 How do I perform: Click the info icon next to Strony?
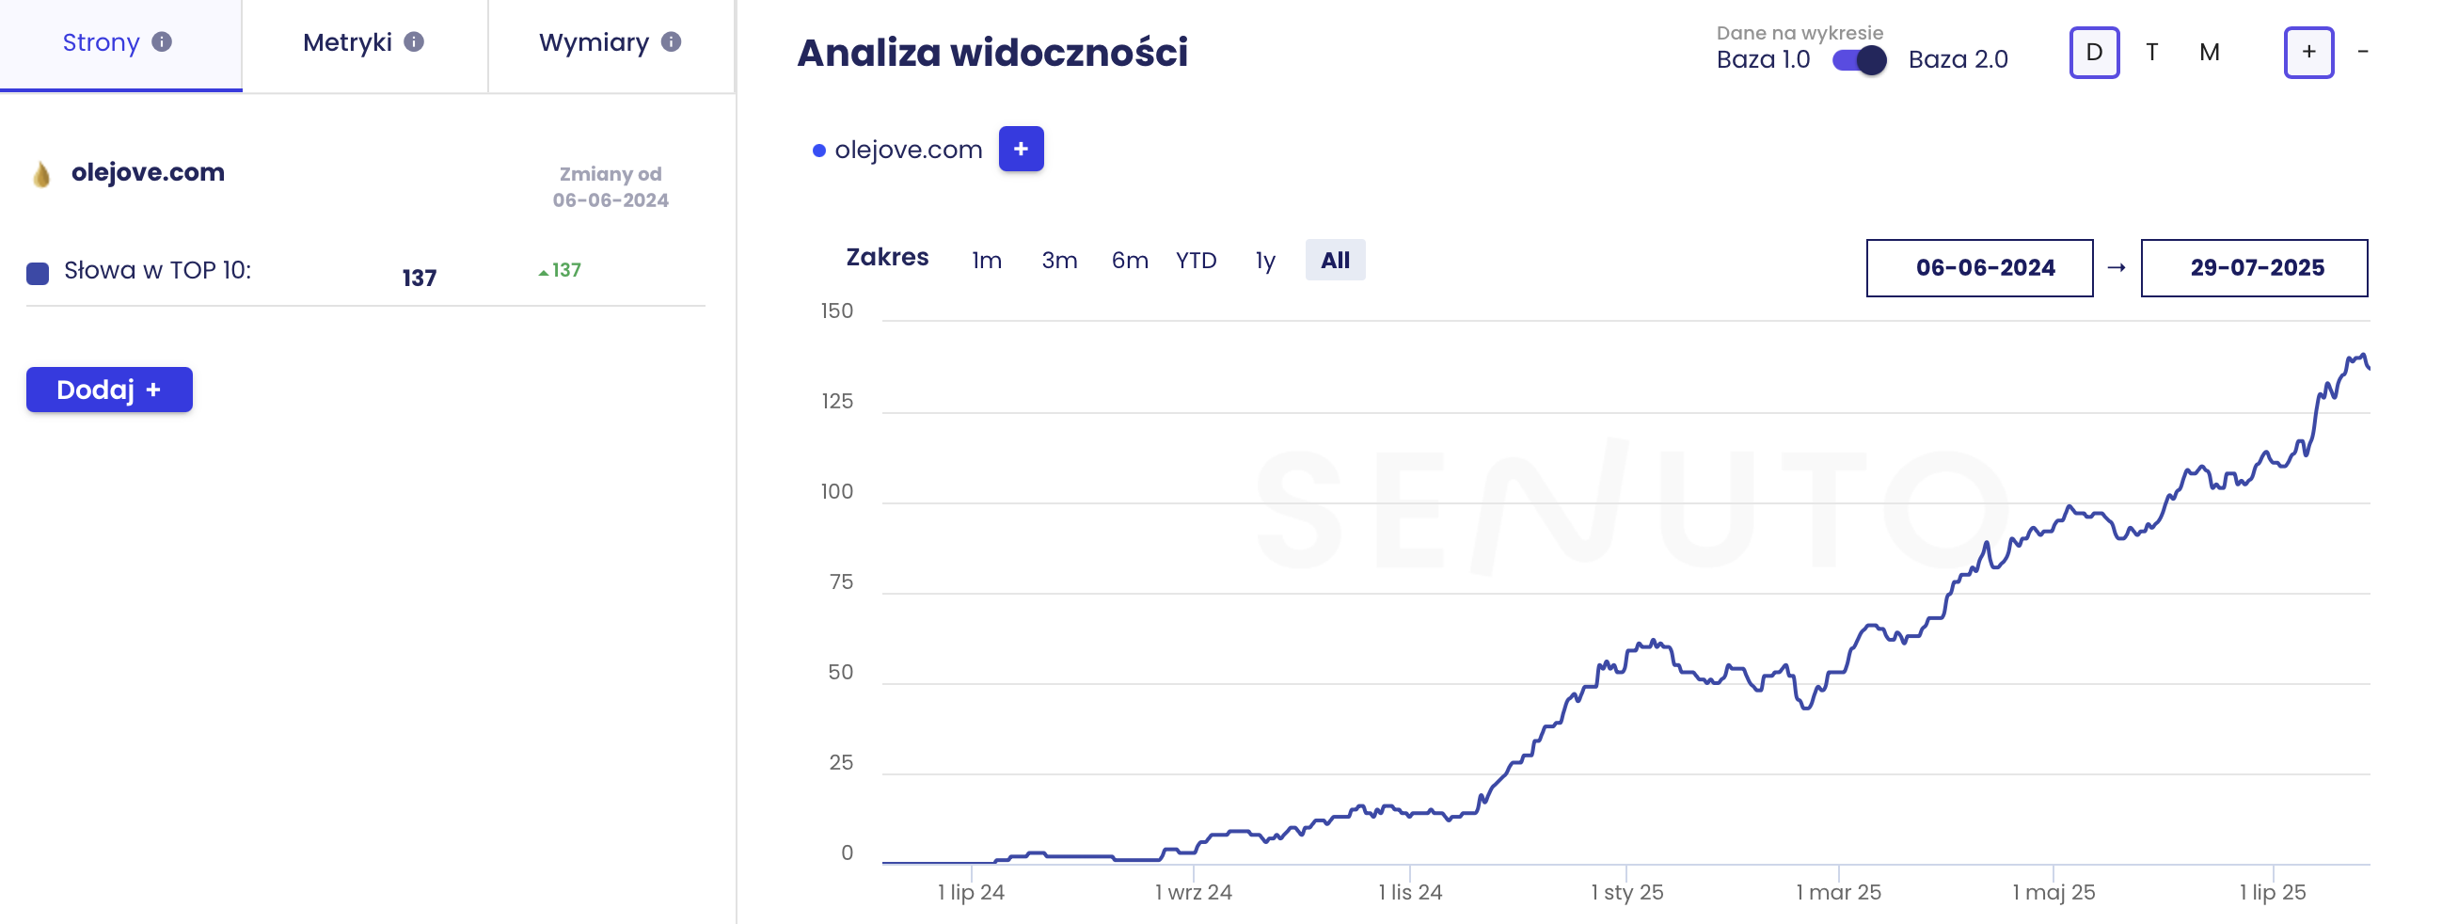pos(163,41)
